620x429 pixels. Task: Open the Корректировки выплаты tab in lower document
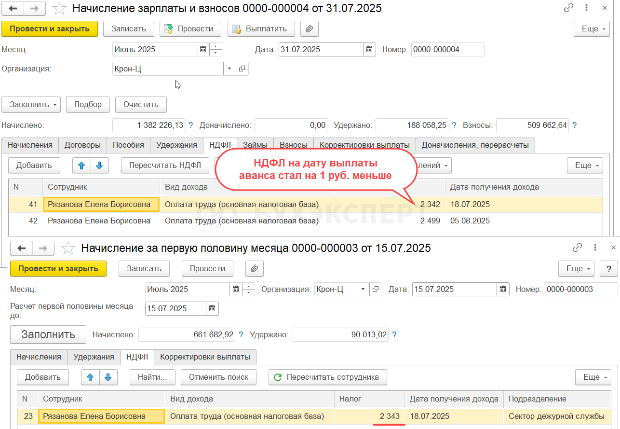[x=205, y=357]
